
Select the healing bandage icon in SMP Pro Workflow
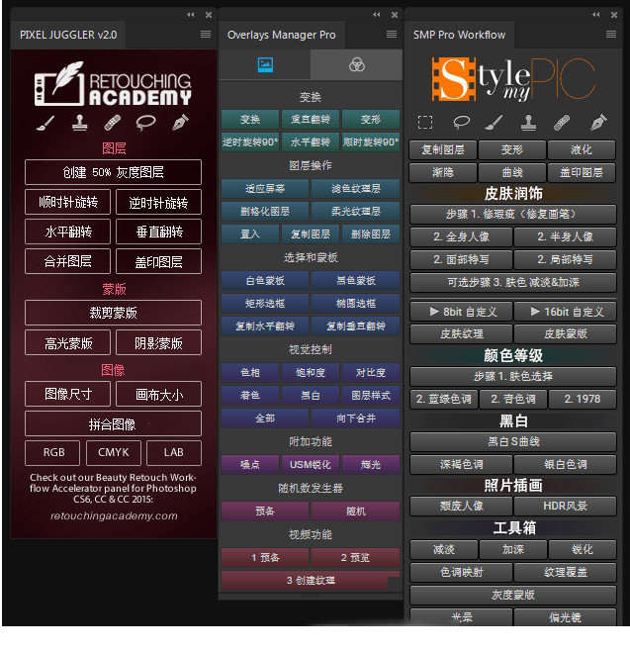(562, 123)
